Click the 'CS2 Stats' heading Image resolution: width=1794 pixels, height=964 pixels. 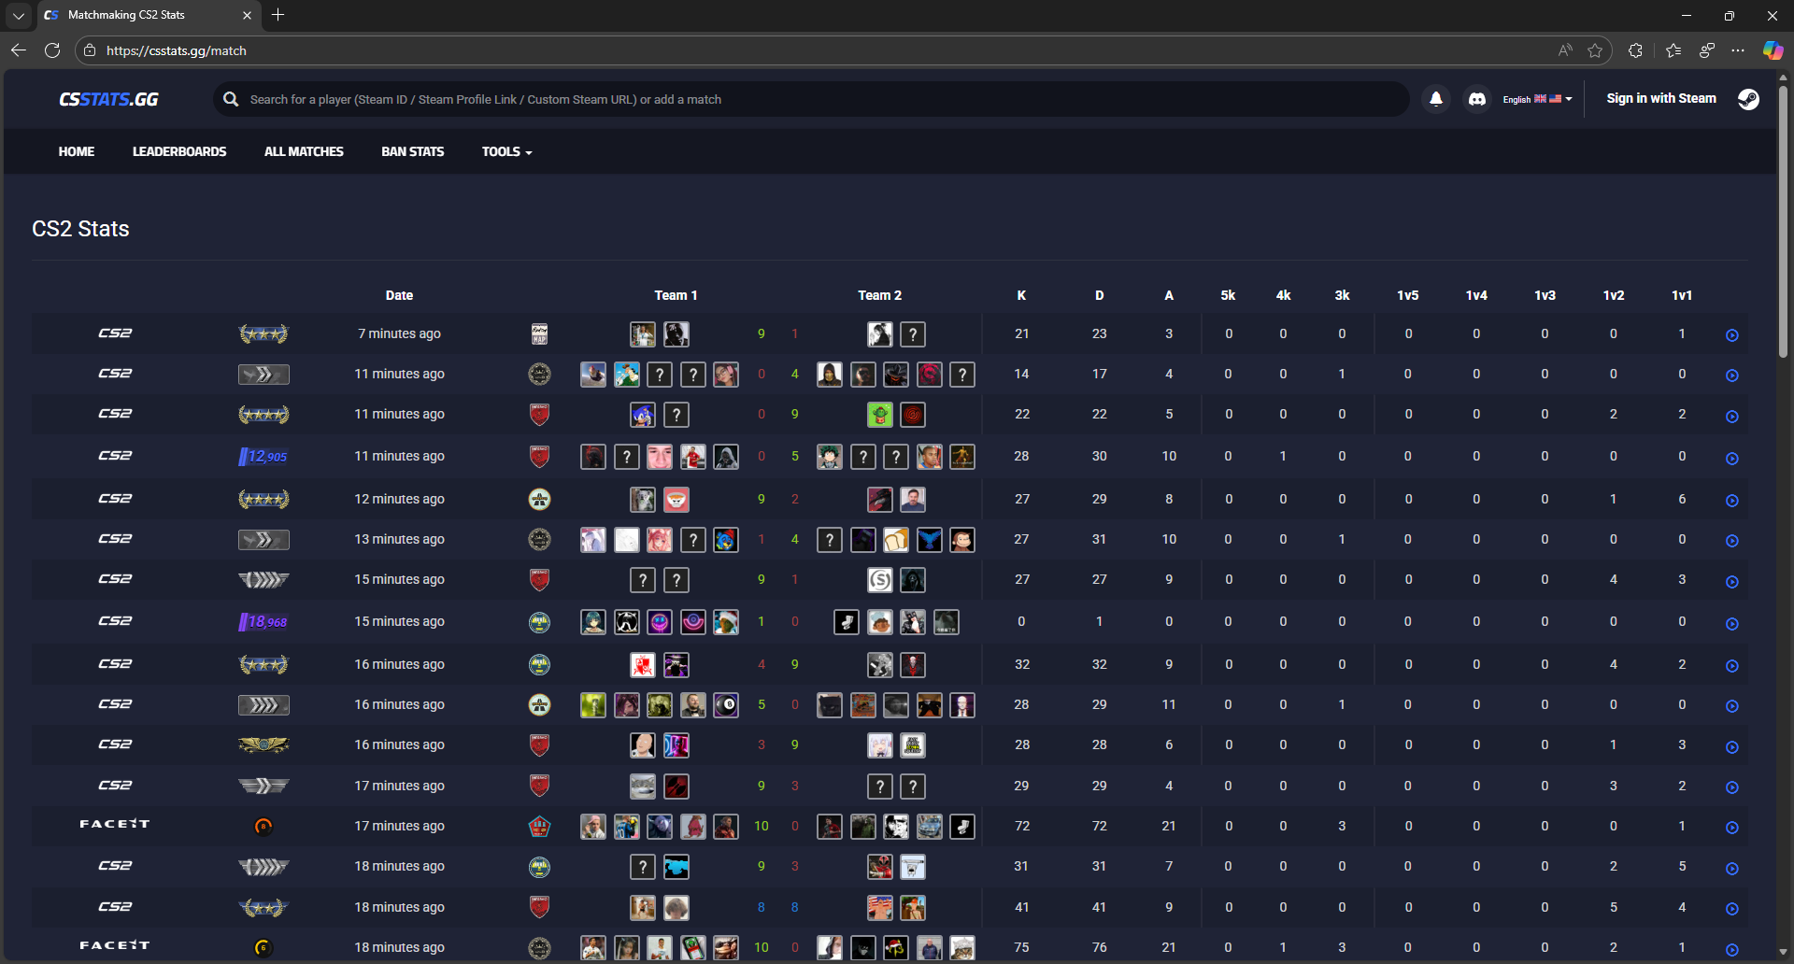[80, 229]
